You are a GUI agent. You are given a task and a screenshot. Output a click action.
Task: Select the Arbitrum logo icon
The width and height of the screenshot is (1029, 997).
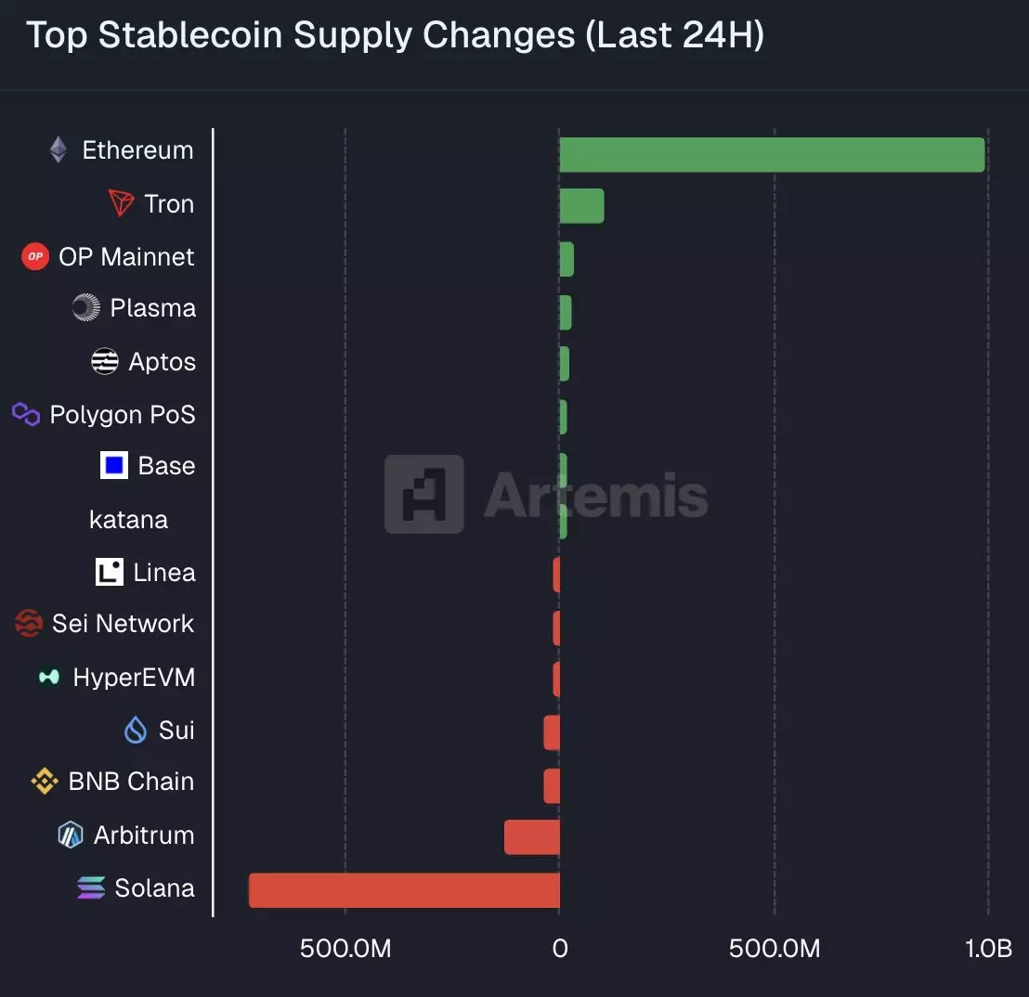(x=71, y=835)
